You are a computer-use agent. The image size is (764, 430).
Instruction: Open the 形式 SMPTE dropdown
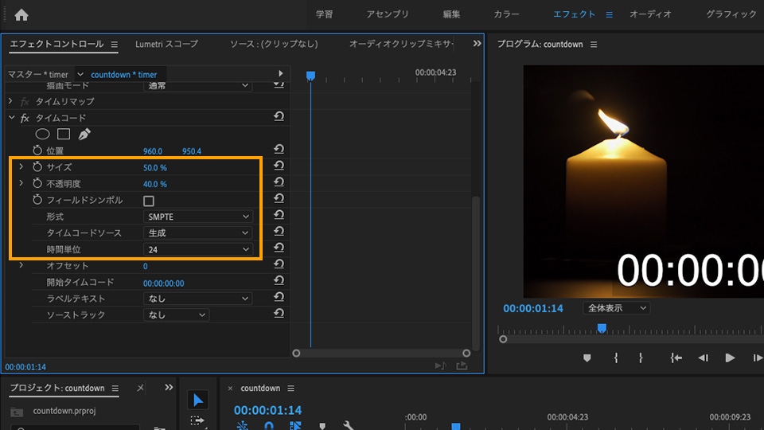[x=198, y=217]
